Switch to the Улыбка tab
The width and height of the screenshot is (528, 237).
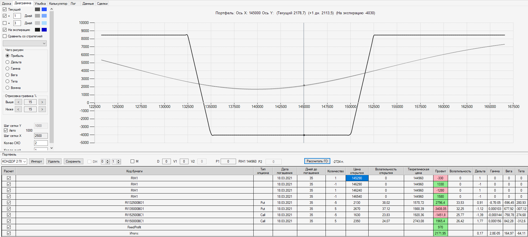(x=40, y=4)
